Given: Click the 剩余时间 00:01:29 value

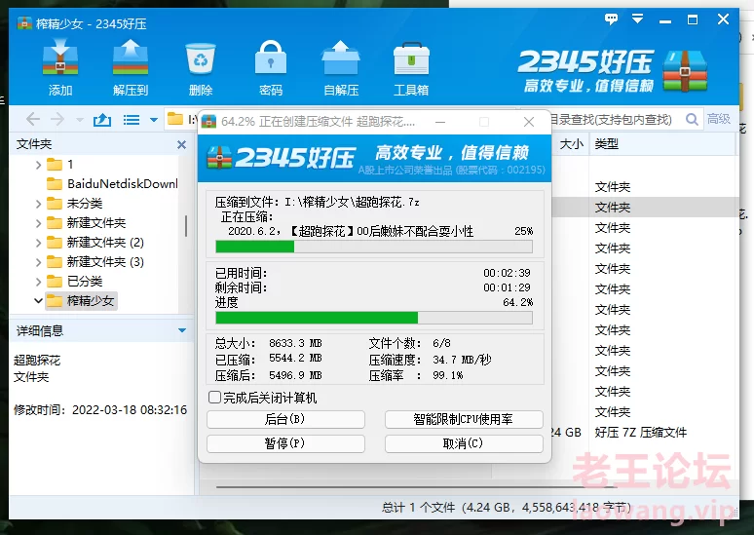Looking at the screenshot, I should (x=507, y=287).
